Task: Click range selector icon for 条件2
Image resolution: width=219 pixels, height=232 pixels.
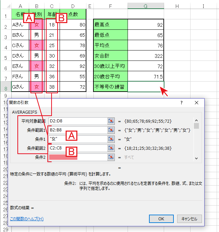Action: pyautogui.click(x=111, y=157)
